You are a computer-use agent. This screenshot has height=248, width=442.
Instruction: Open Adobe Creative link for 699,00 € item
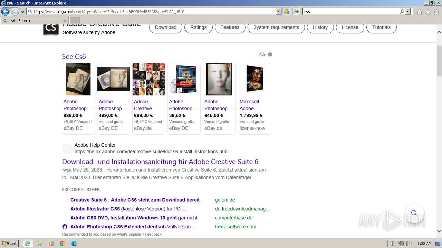146,105
